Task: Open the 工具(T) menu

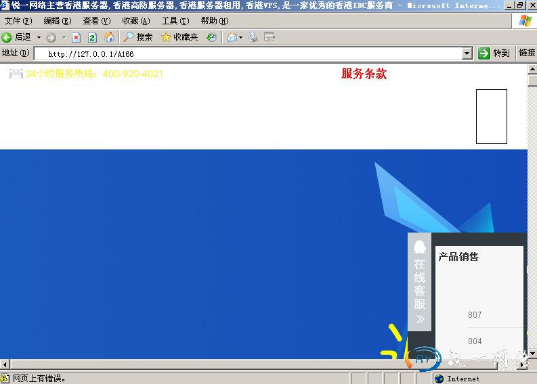Action: pyautogui.click(x=175, y=21)
